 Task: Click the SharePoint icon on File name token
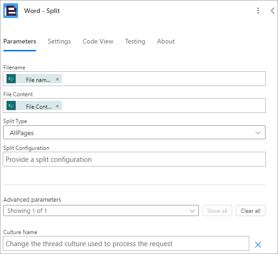tap(11, 79)
